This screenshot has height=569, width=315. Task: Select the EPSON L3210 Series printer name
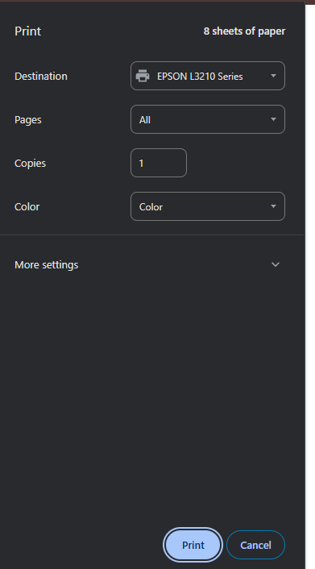tap(200, 77)
